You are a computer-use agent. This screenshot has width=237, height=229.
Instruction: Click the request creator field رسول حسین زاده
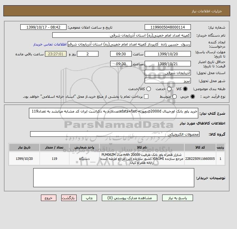[129, 44]
